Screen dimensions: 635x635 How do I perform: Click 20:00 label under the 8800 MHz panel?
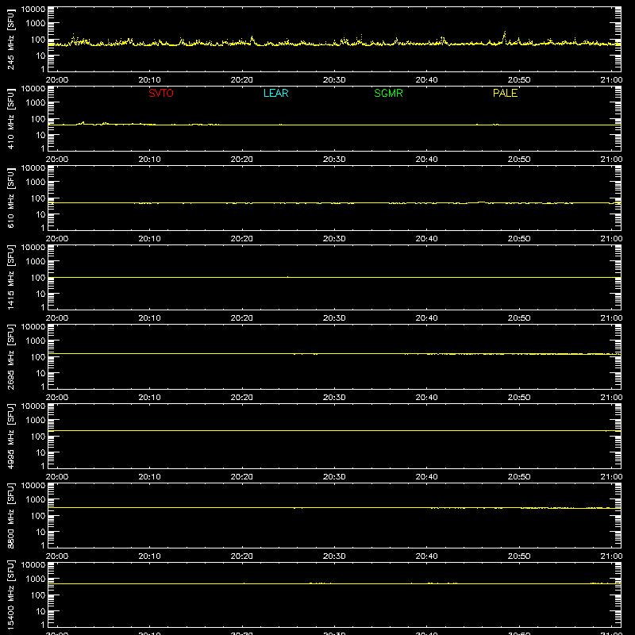click(x=57, y=556)
